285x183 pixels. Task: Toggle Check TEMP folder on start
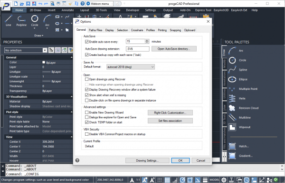87,122
